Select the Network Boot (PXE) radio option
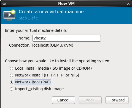 pos(12,82)
